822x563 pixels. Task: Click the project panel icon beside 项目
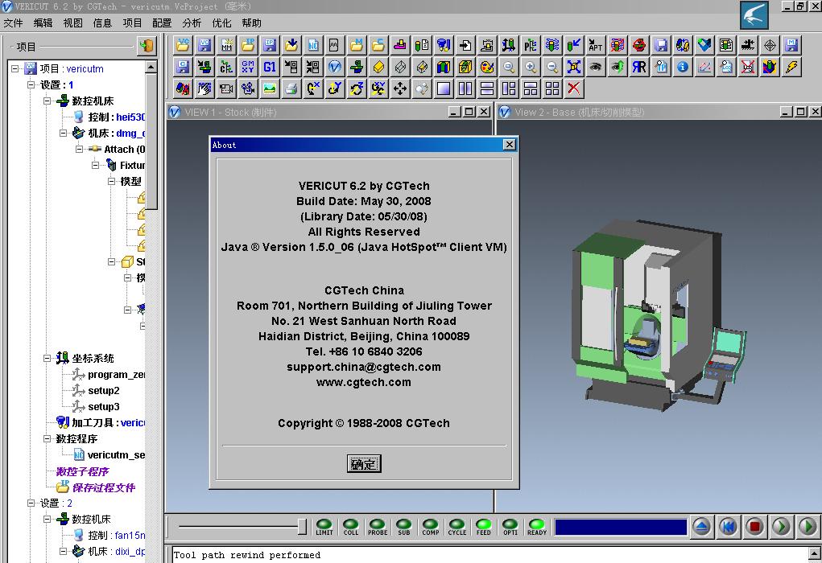147,46
